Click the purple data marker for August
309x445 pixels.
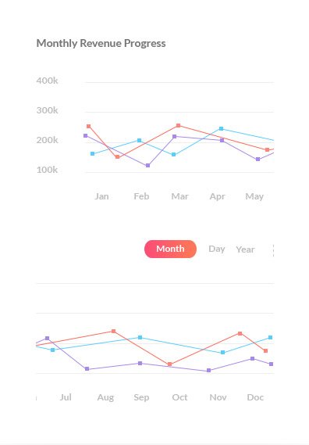pos(87,368)
